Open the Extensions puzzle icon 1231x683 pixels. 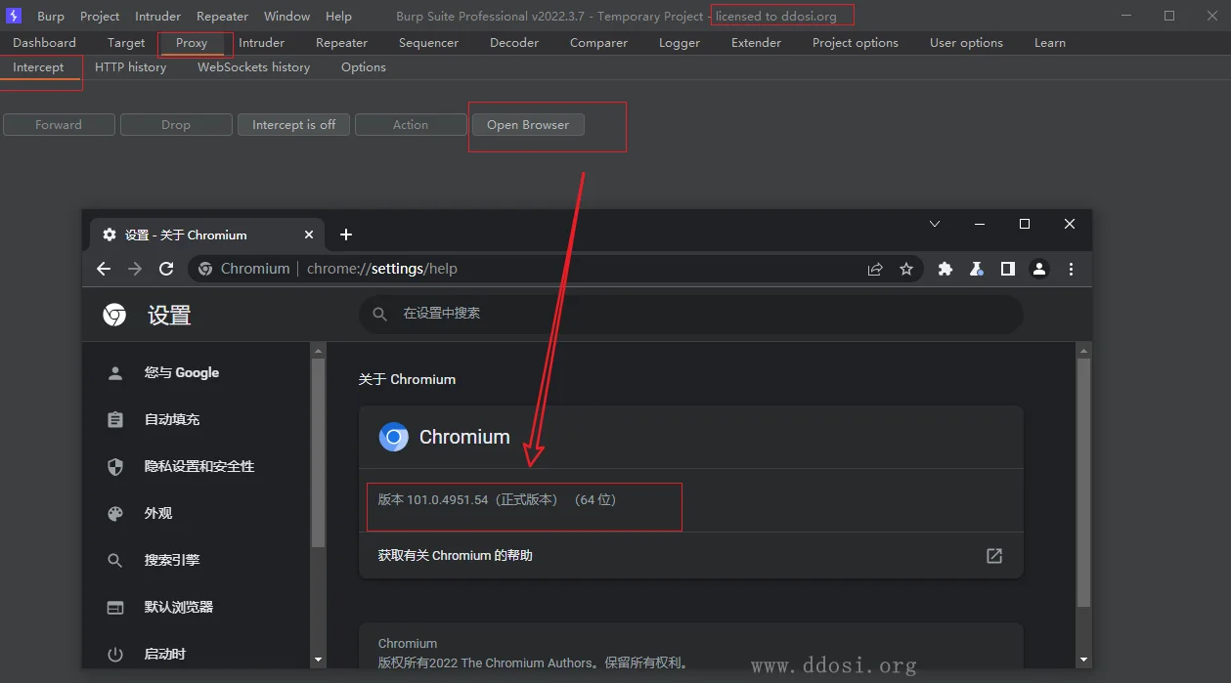click(945, 269)
